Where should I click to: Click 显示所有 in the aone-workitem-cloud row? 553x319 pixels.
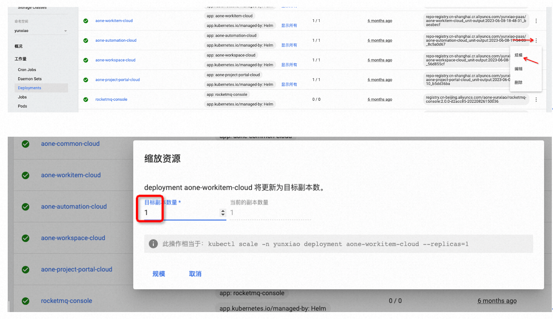(x=289, y=25)
